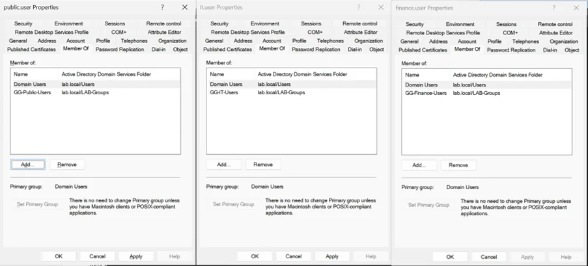
Task: Select Domain Users row in it.user window
Action: pos(291,85)
